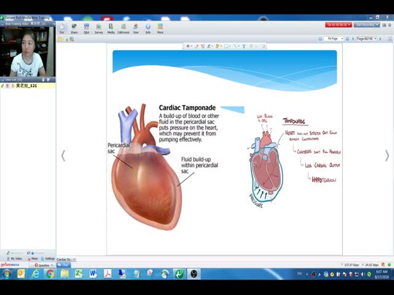Open the Q&A tool
The height and width of the screenshot is (295, 394).
(86, 29)
